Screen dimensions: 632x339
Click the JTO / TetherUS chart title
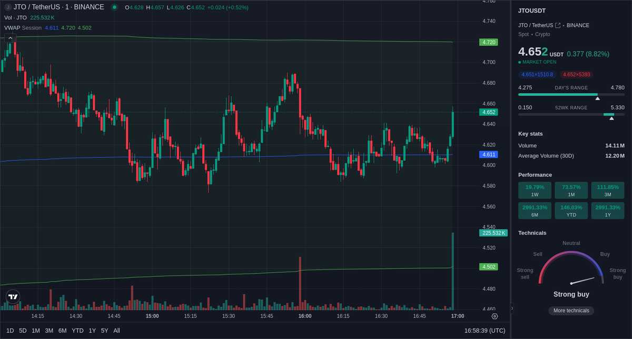59,7
